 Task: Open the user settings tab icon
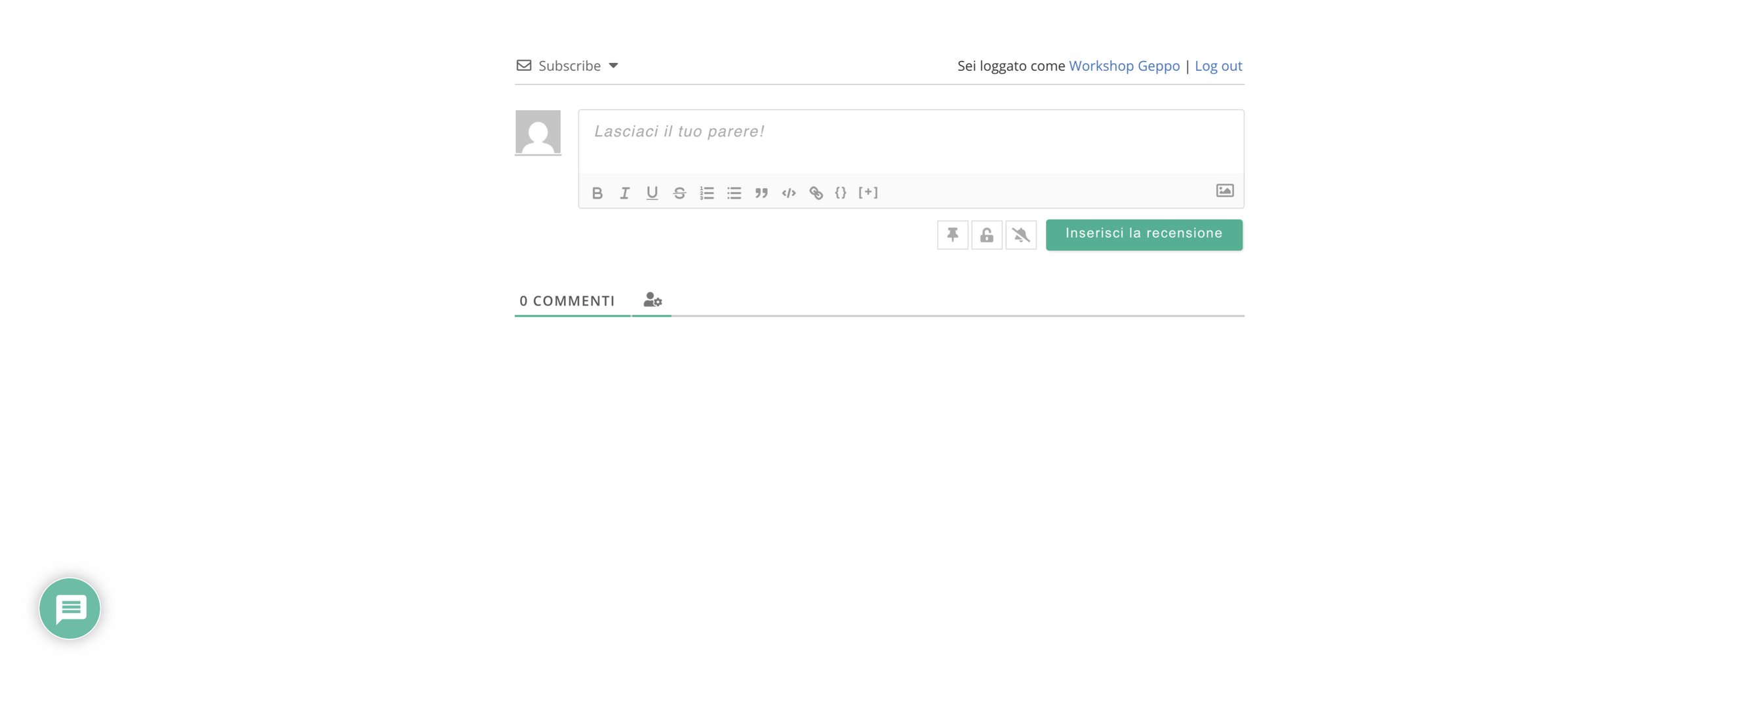click(x=652, y=300)
